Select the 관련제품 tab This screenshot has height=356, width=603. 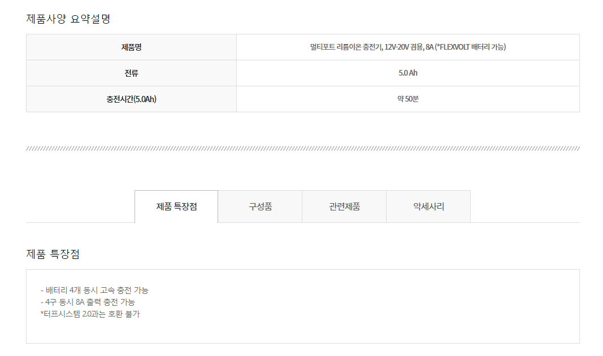tap(344, 206)
